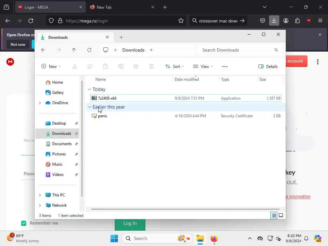Open Save to Pocket icon in Firefox
The width and height of the screenshot is (328, 246).
263,21
